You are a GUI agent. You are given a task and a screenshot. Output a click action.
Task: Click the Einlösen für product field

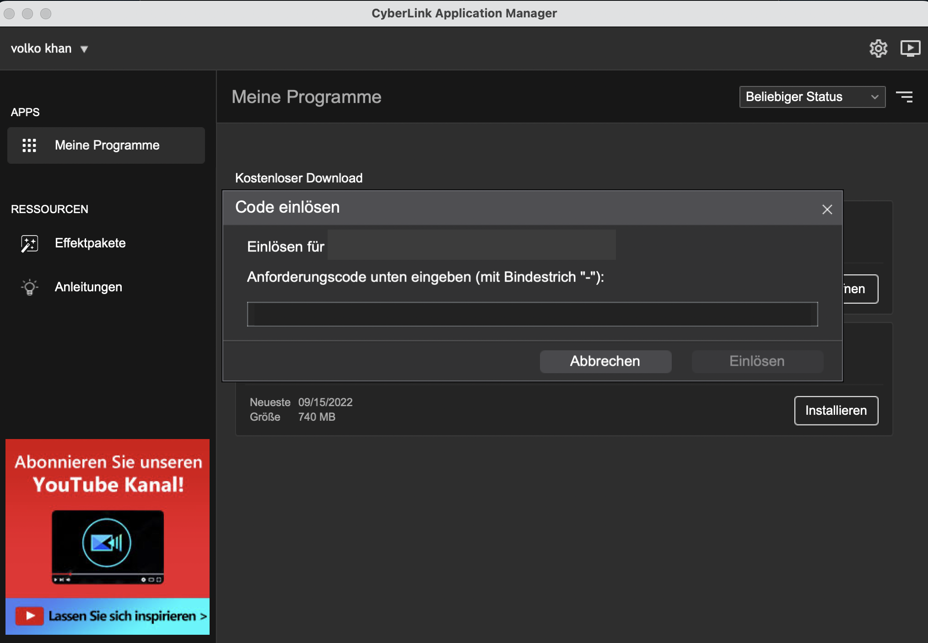point(471,245)
